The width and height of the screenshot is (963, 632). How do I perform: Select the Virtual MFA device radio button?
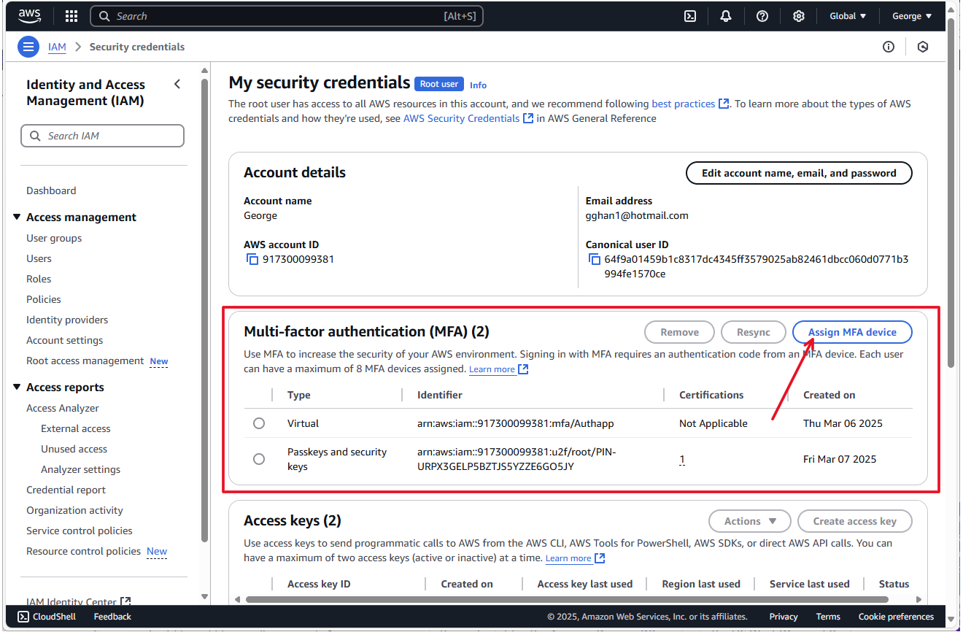pos(259,423)
